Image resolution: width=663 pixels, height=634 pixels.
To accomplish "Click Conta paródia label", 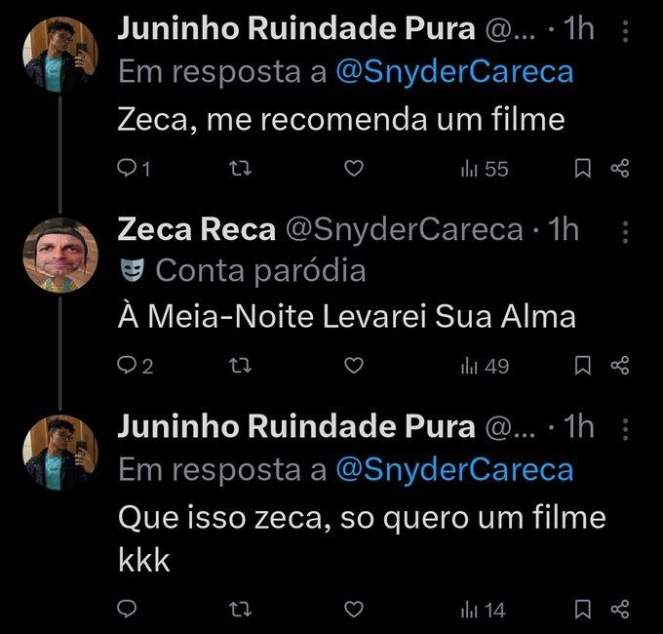I will (258, 270).
